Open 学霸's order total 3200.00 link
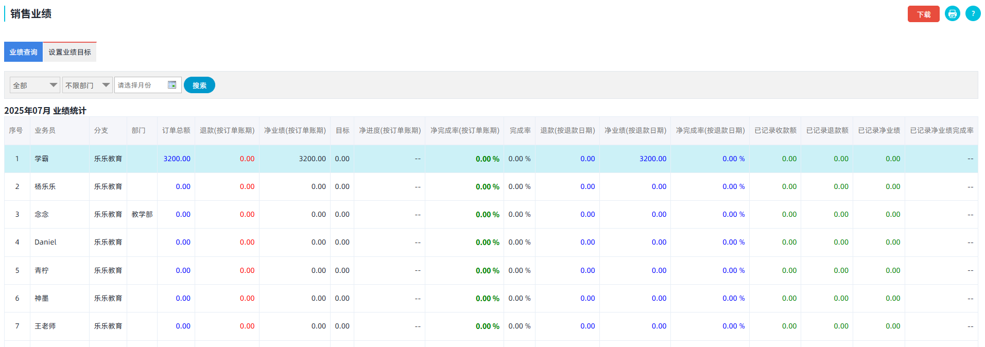 [177, 159]
